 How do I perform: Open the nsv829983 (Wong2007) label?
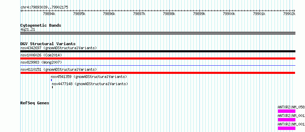pos(41,62)
